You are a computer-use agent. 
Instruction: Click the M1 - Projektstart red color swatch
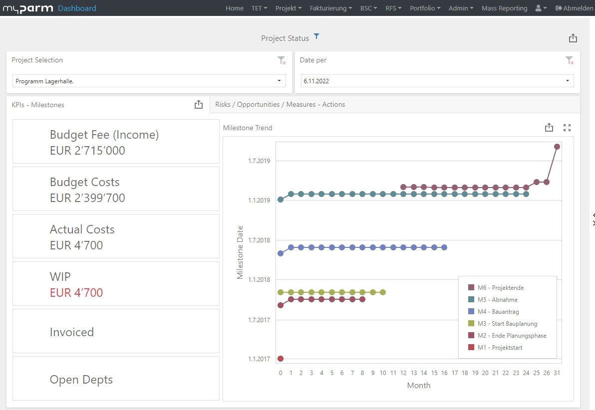pos(471,348)
